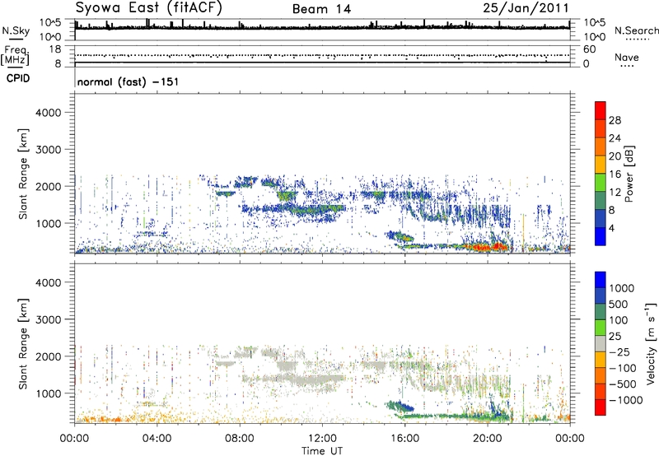Select the 'CPID' row label

point(18,78)
